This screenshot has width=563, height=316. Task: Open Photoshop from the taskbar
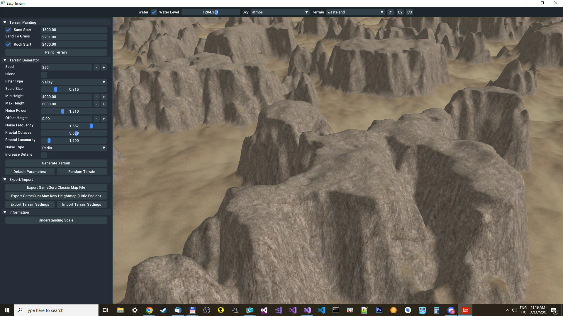coord(379,310)
